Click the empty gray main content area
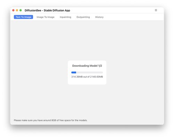 87,41
